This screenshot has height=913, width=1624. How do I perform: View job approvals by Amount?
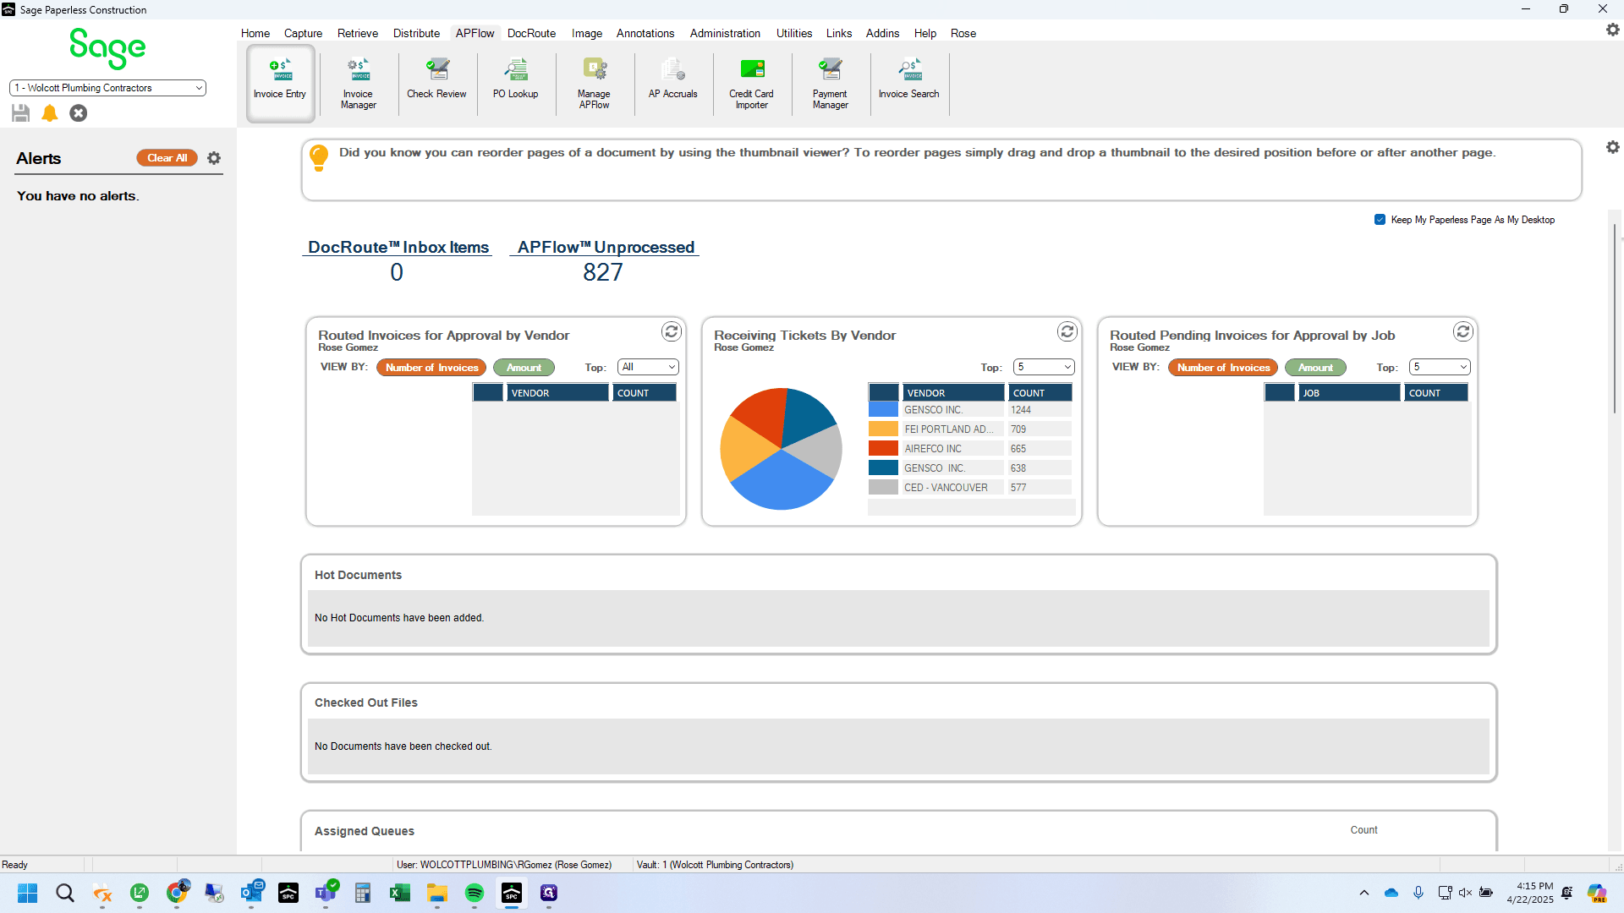point(1315,367)
